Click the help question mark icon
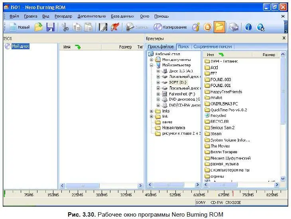The height and width of the screenshot is (219, 291). click(x=261, y=27)
